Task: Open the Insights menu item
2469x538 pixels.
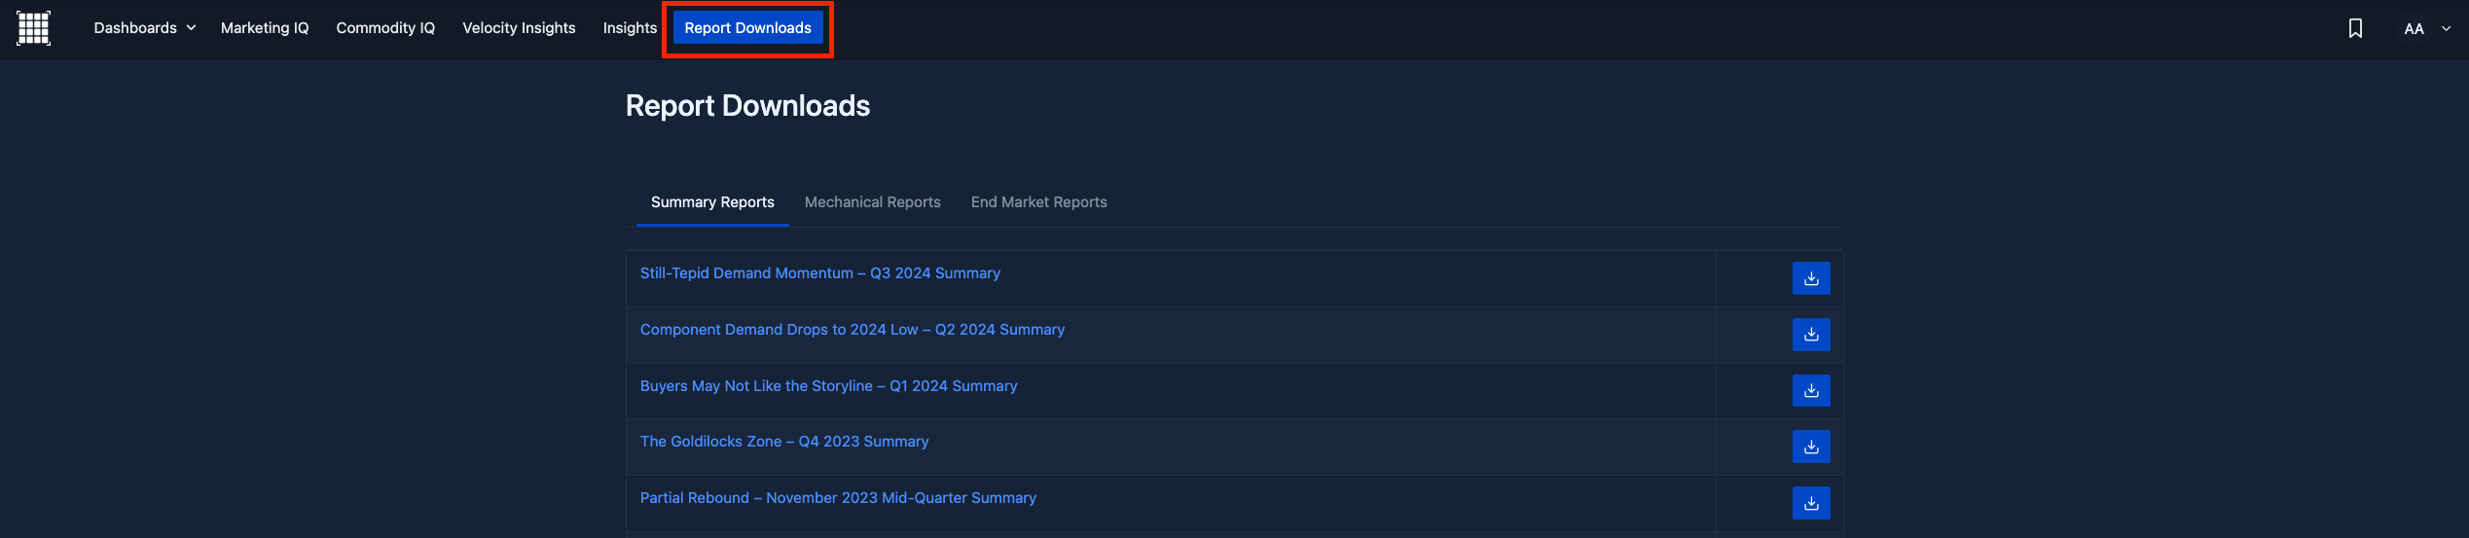Action: 630,28
